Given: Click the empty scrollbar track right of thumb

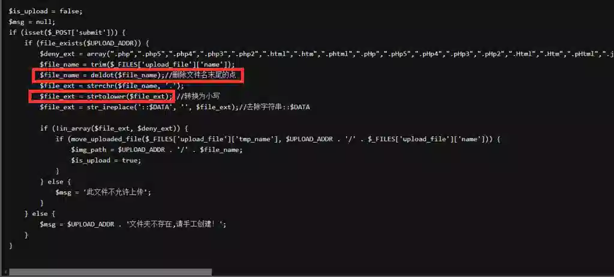Looking at the screenshot, I should 411,272.
